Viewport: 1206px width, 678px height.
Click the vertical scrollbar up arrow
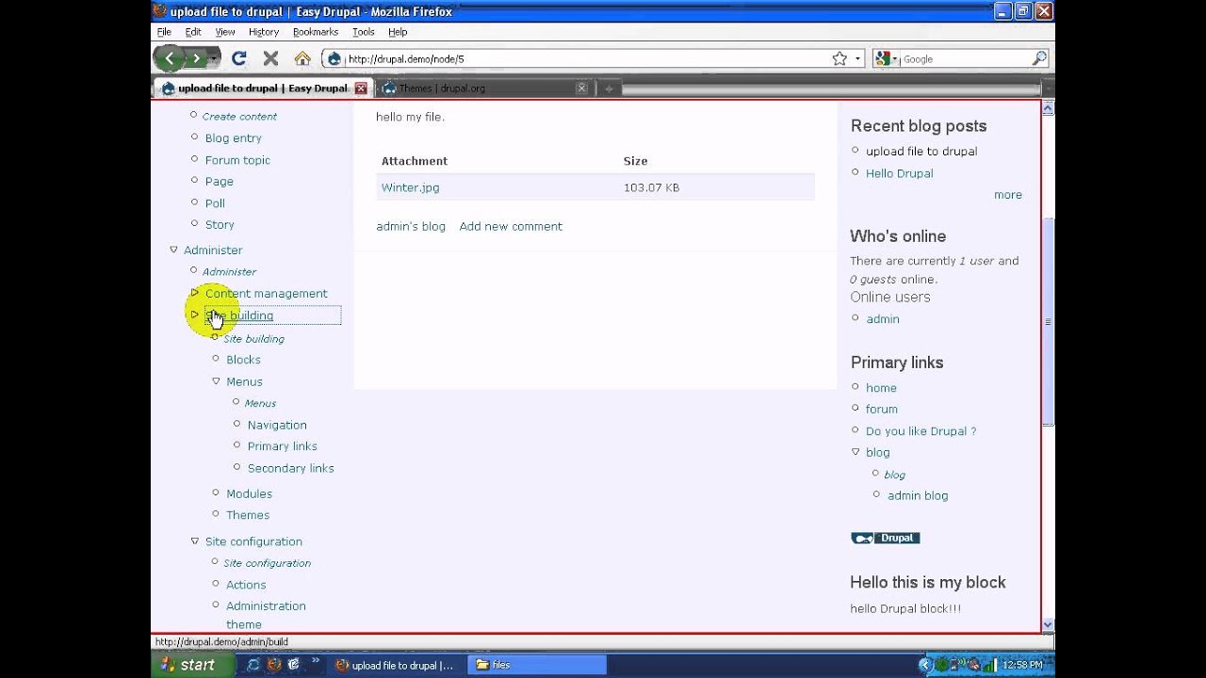(1048, 108)
